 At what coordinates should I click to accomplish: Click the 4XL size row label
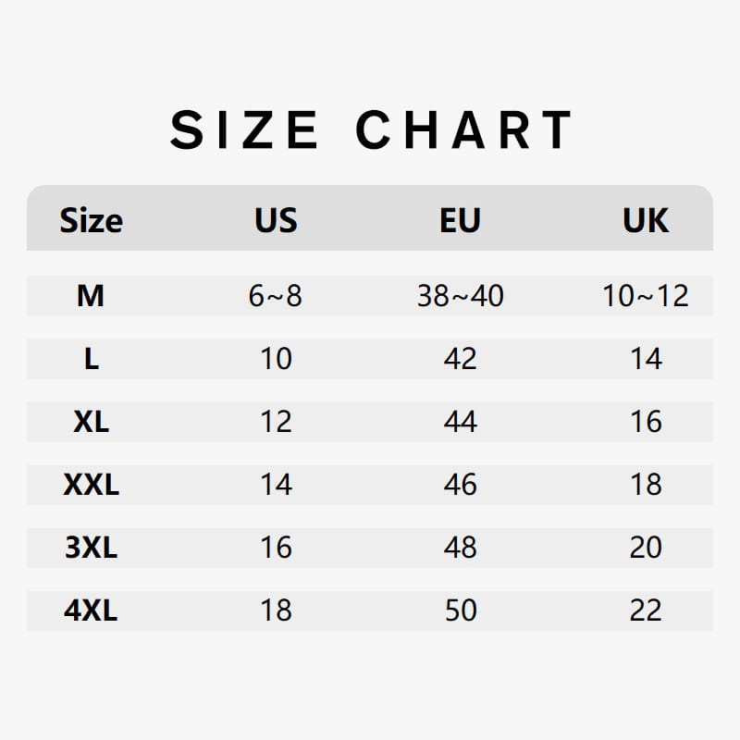91,610
